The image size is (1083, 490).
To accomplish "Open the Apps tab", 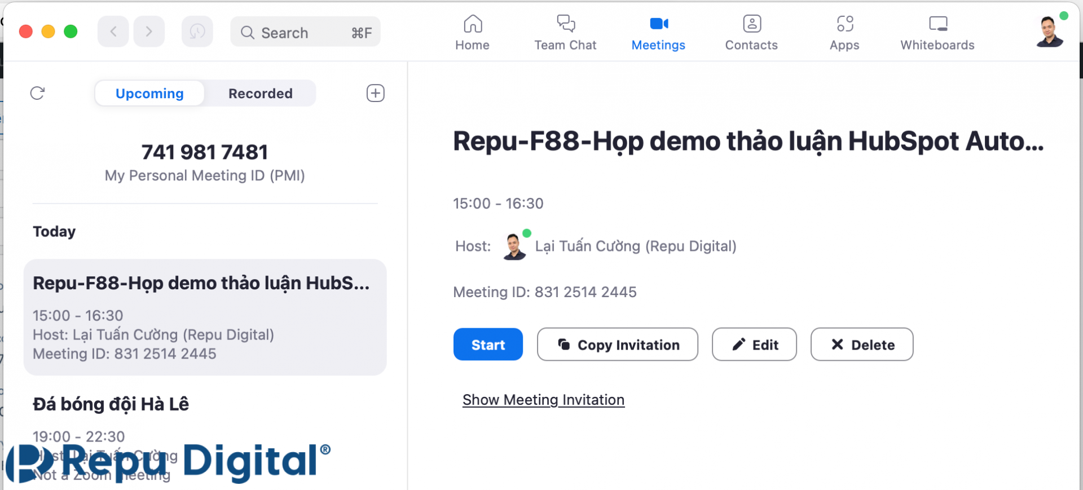I will tap(844, 33).
